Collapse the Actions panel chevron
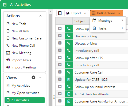This screenshot has height=106, width=128. click(40, 16)
